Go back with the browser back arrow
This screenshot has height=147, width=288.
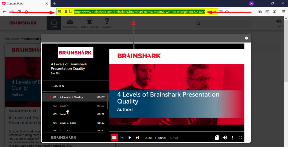click(x=4, y=12)
